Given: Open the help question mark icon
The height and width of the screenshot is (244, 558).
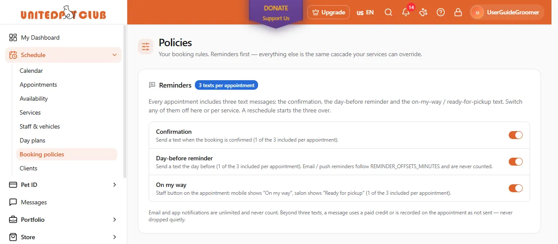Looking at the screenshot, I should point(441,12).
